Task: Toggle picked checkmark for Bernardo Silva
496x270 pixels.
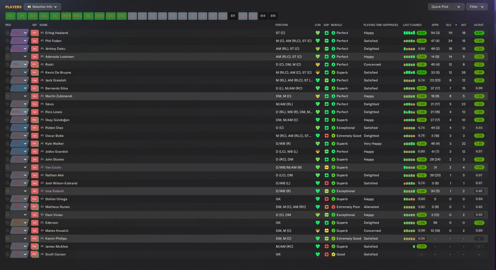Action: click(x=7, y=88)
